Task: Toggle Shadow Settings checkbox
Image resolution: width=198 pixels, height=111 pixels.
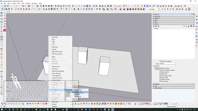Action: pyautogui.click(x=160, y=80)
